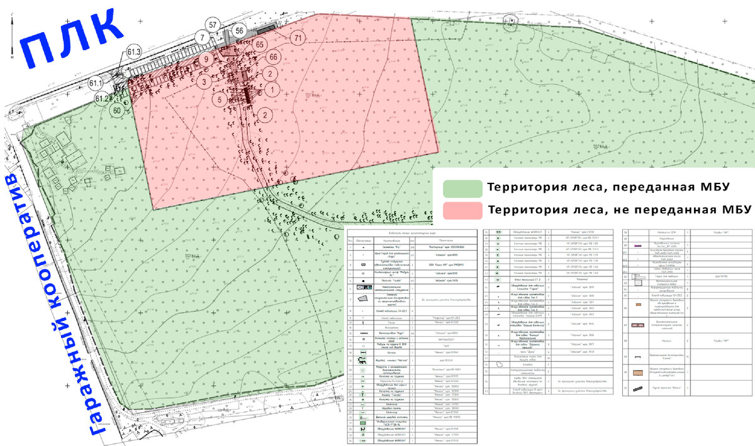Click the numbered marker 56 on the map
The width and height of the screenshot is (755, 446).
click(x=239, y=30)
